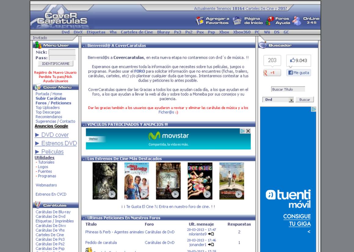This screenshot has width=354, height=252.
Task: Click the Página de Inicio house icon
Action: pos(237,21)
